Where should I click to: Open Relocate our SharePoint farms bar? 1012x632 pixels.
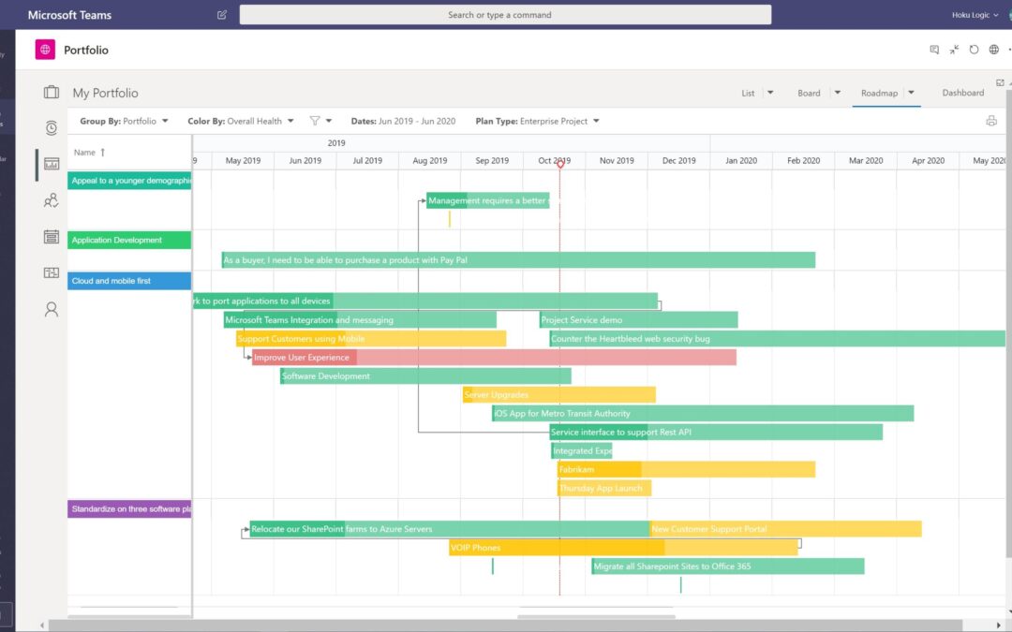coord(449,529)
